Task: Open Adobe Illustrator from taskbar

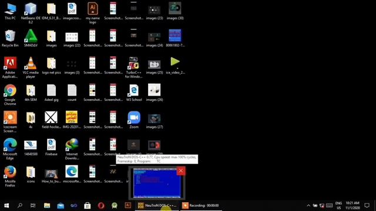Action: click(128, 205)
